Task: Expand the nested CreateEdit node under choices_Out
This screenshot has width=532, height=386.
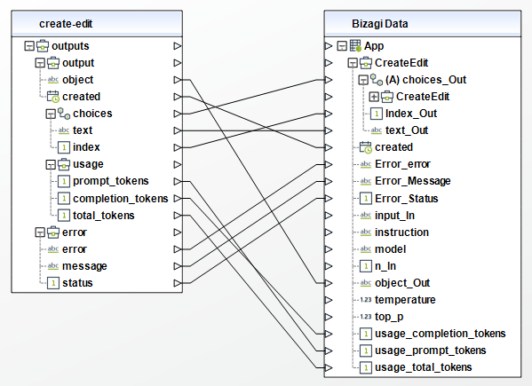Action: 374,97
